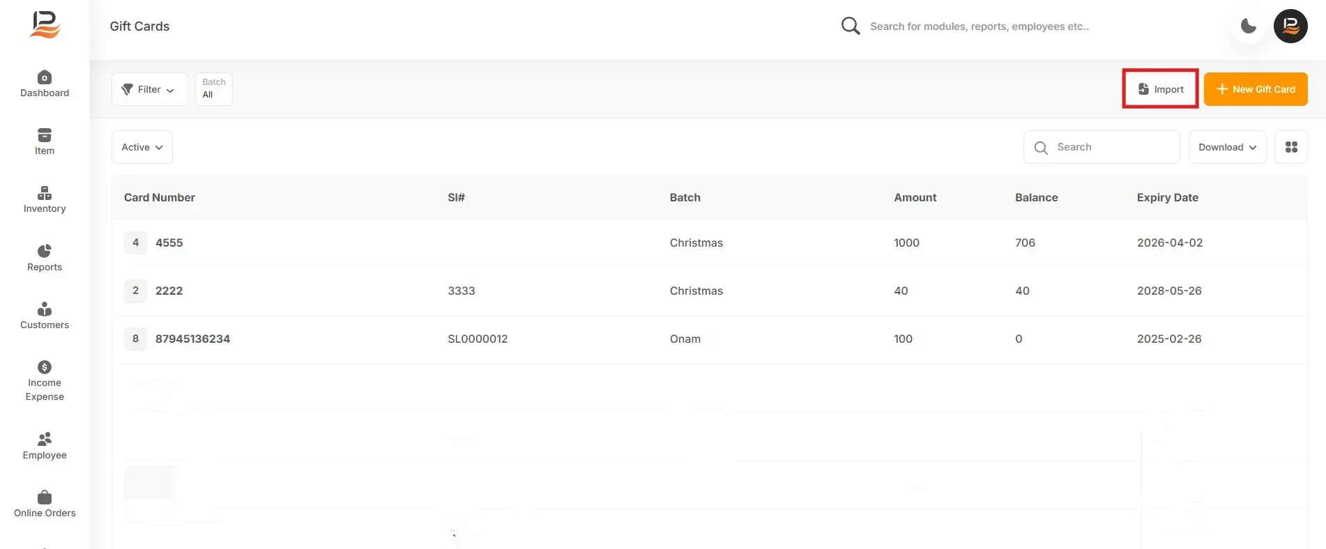Open the Reports pie chart icon

coord(45,251)
